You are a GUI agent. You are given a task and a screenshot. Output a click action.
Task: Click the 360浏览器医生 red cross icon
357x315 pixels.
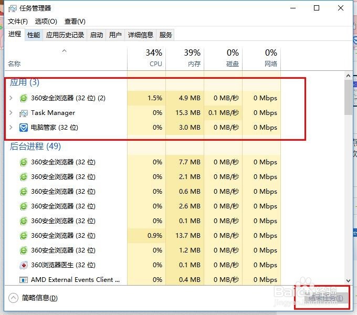(x=24, y=265)
